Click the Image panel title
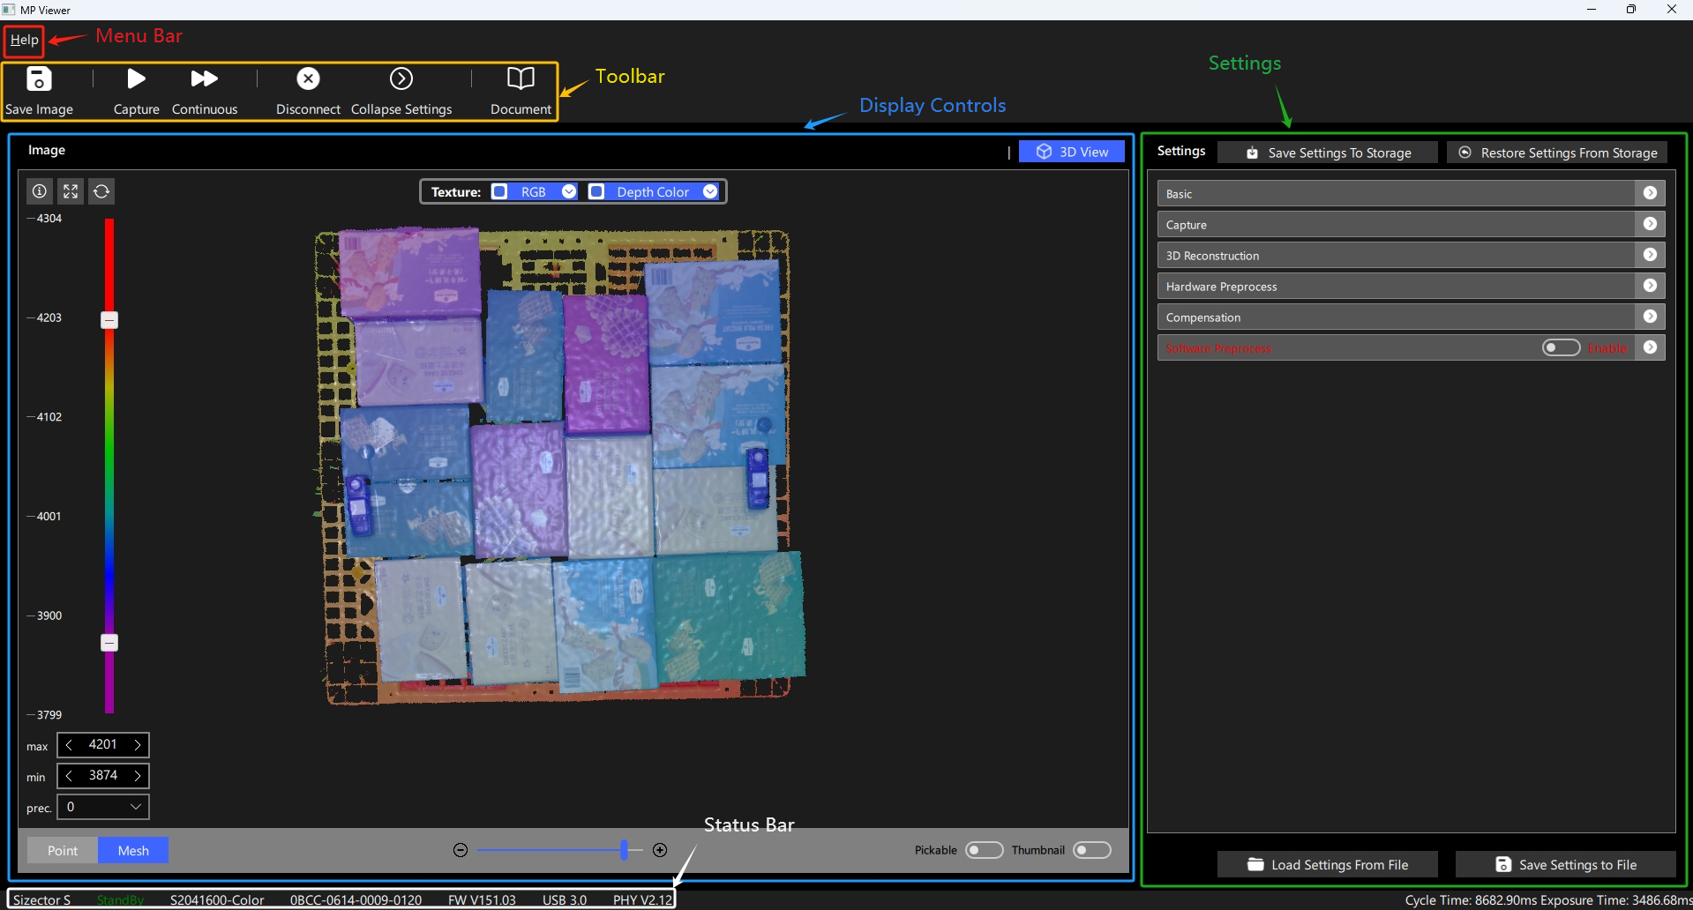 click(47, 150)
